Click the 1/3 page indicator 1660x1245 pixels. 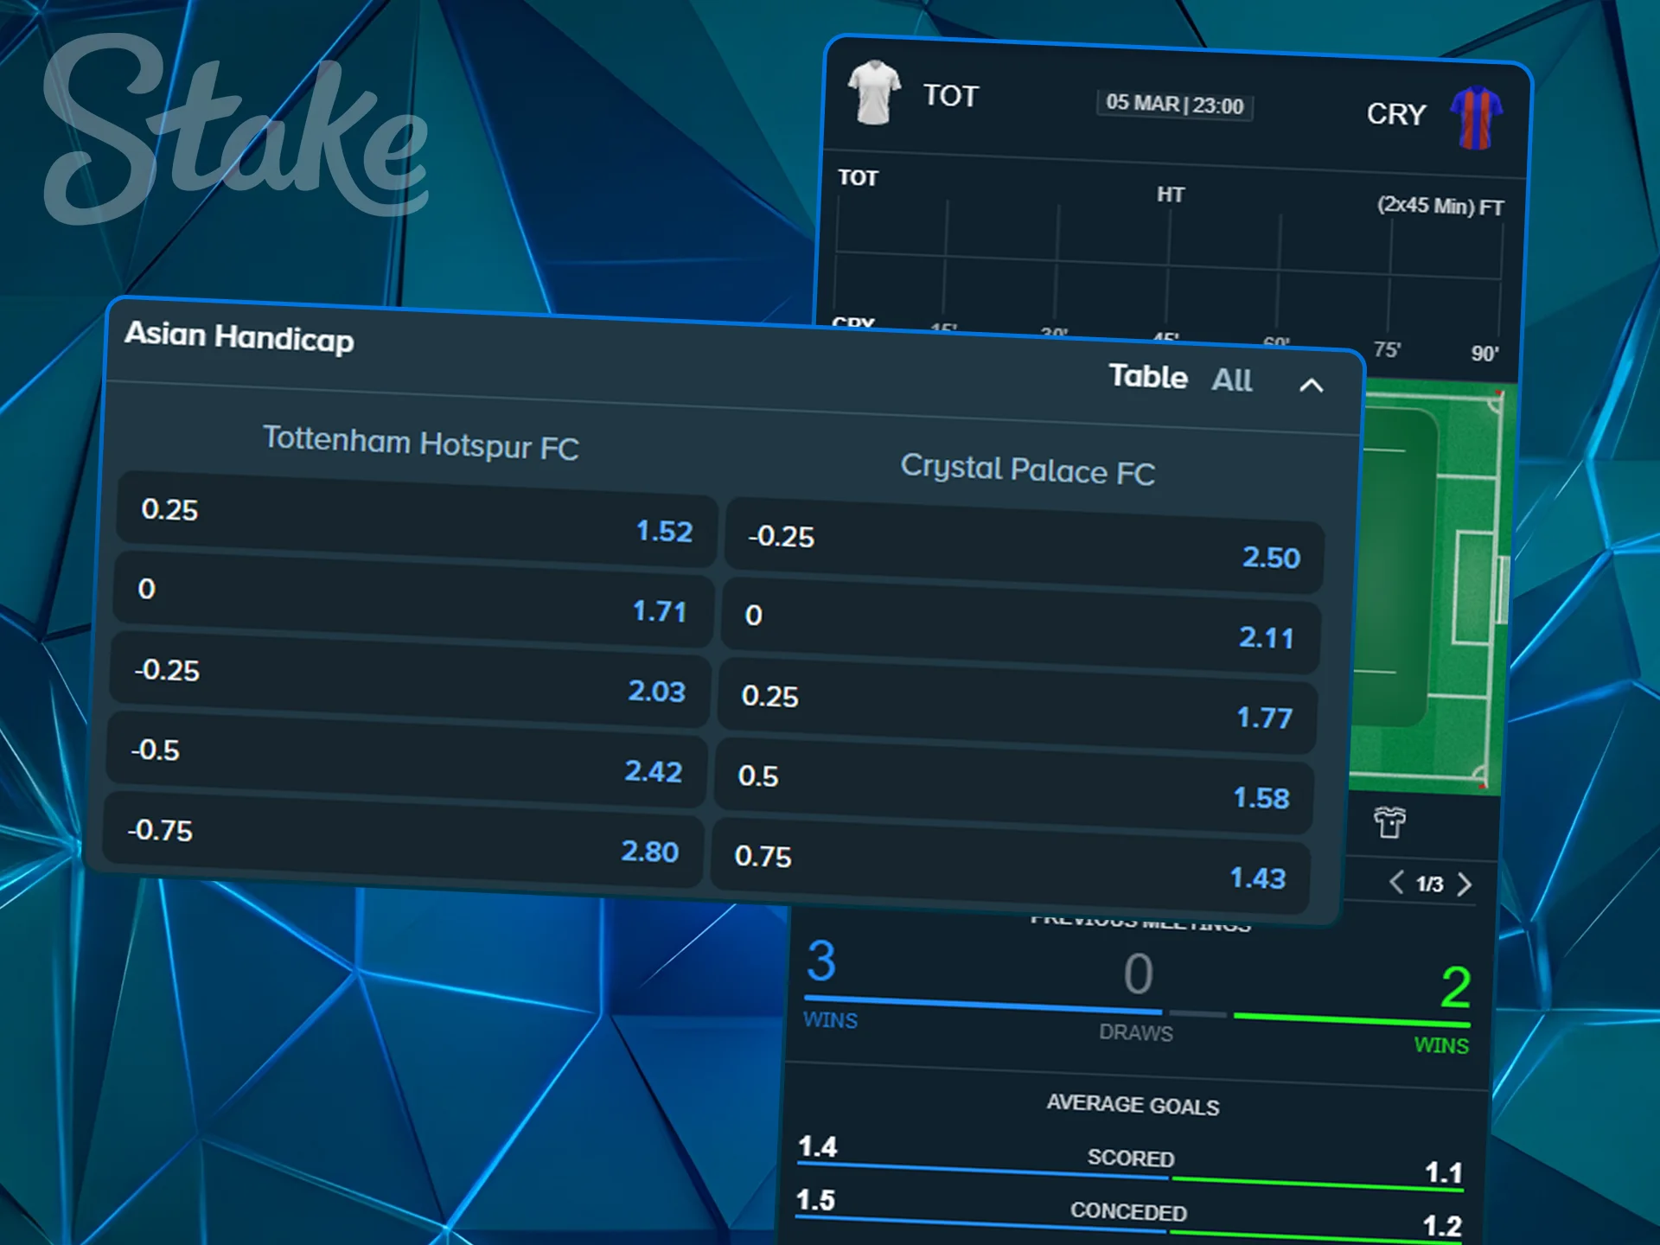[x=1429, y=884]
